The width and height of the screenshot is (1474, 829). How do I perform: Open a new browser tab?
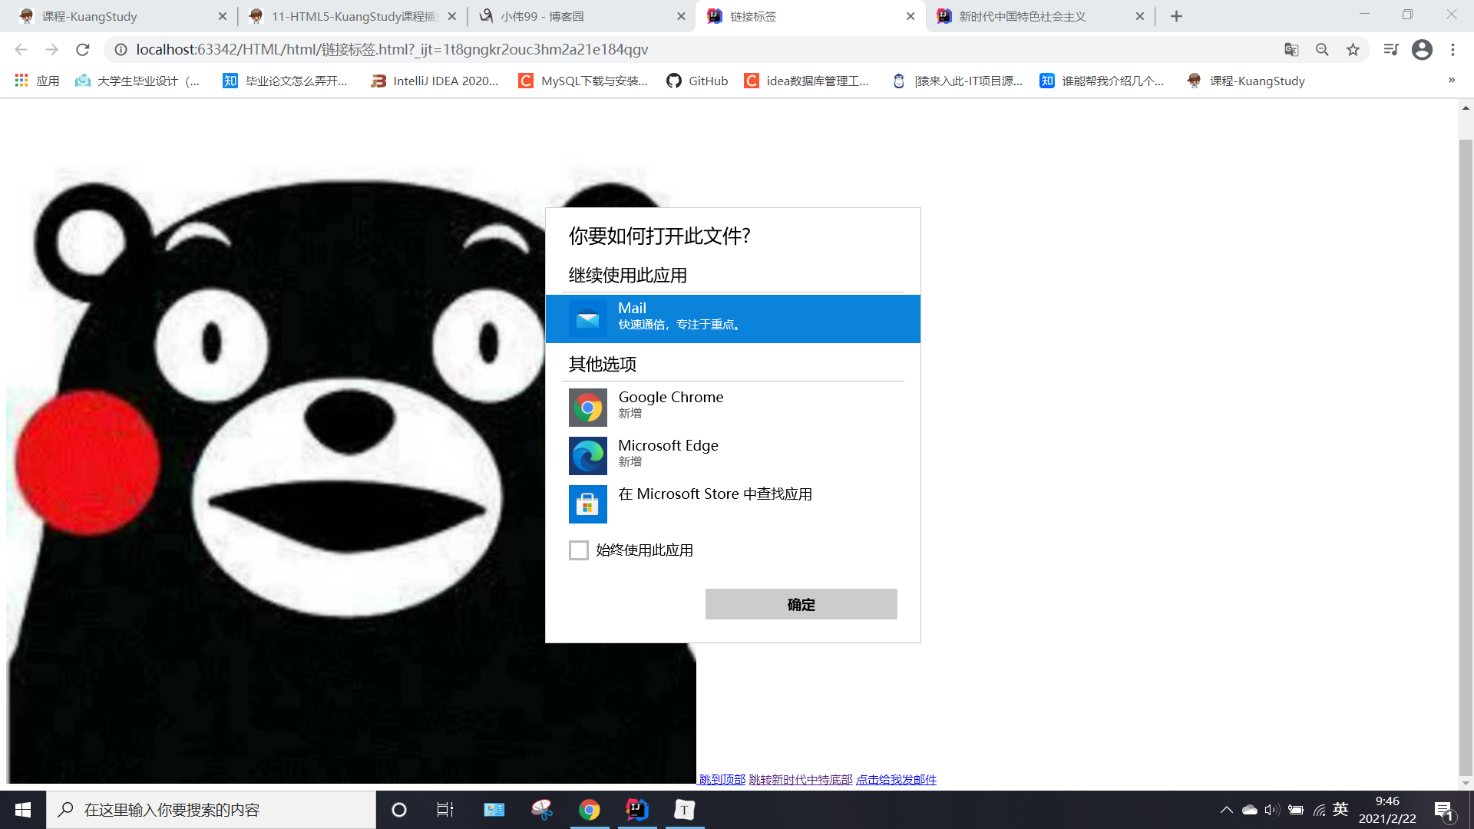tap(1176, 16)
